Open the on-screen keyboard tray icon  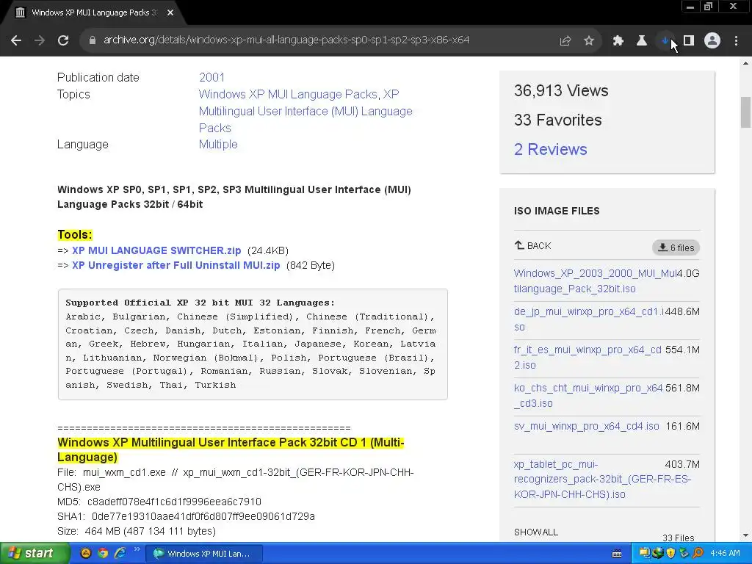[617, 554]
